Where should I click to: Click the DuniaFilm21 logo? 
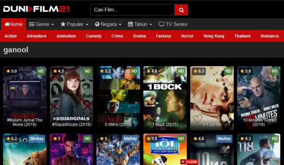pyautogui.click(x=36, y=9)
